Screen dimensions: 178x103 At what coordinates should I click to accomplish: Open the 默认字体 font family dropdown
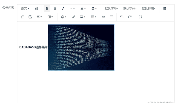130,8
